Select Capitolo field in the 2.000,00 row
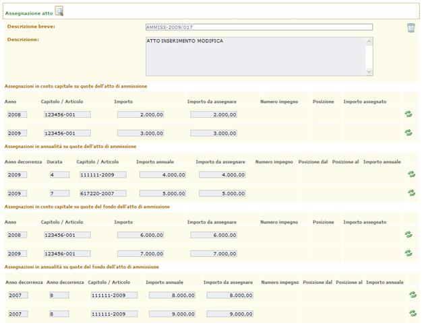The height and width of the screenshot is (325, 422). [x=67, y=114]
